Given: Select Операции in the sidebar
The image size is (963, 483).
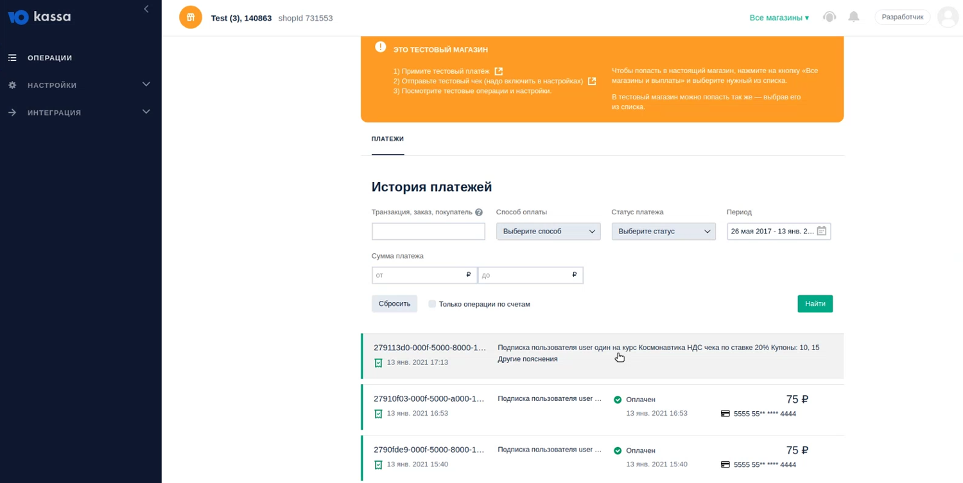Looking at the screenshot, I should click(49, 58).
